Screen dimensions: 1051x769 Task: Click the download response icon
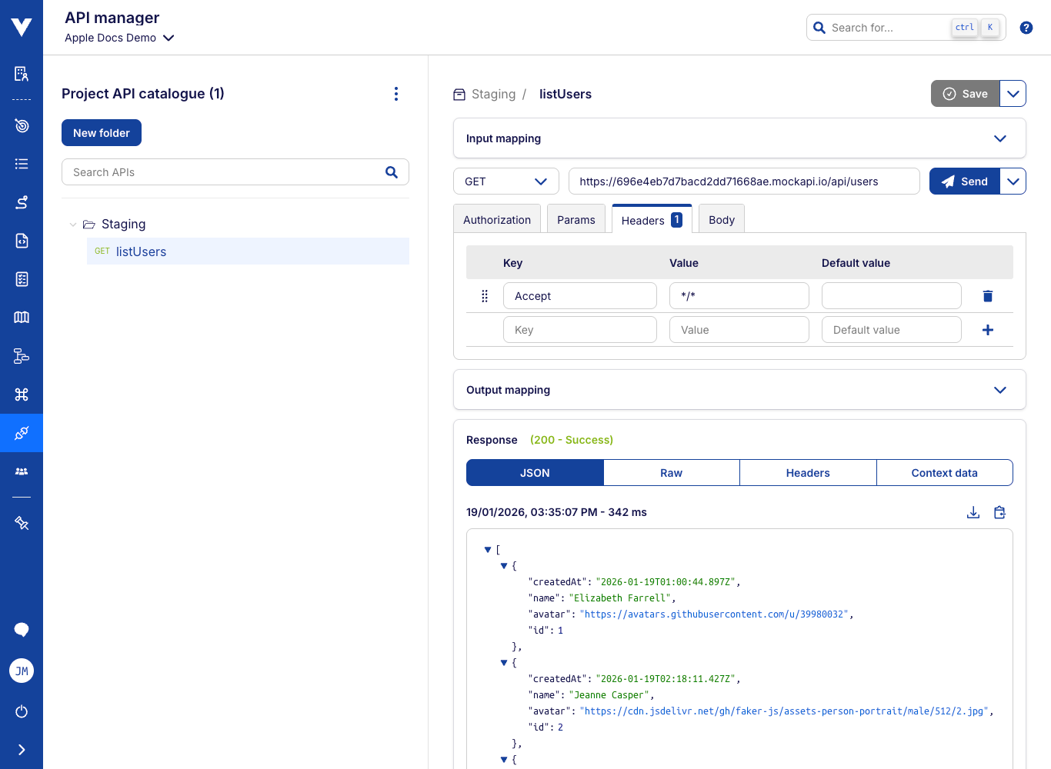pyautogui.click(x=973, y=512)
